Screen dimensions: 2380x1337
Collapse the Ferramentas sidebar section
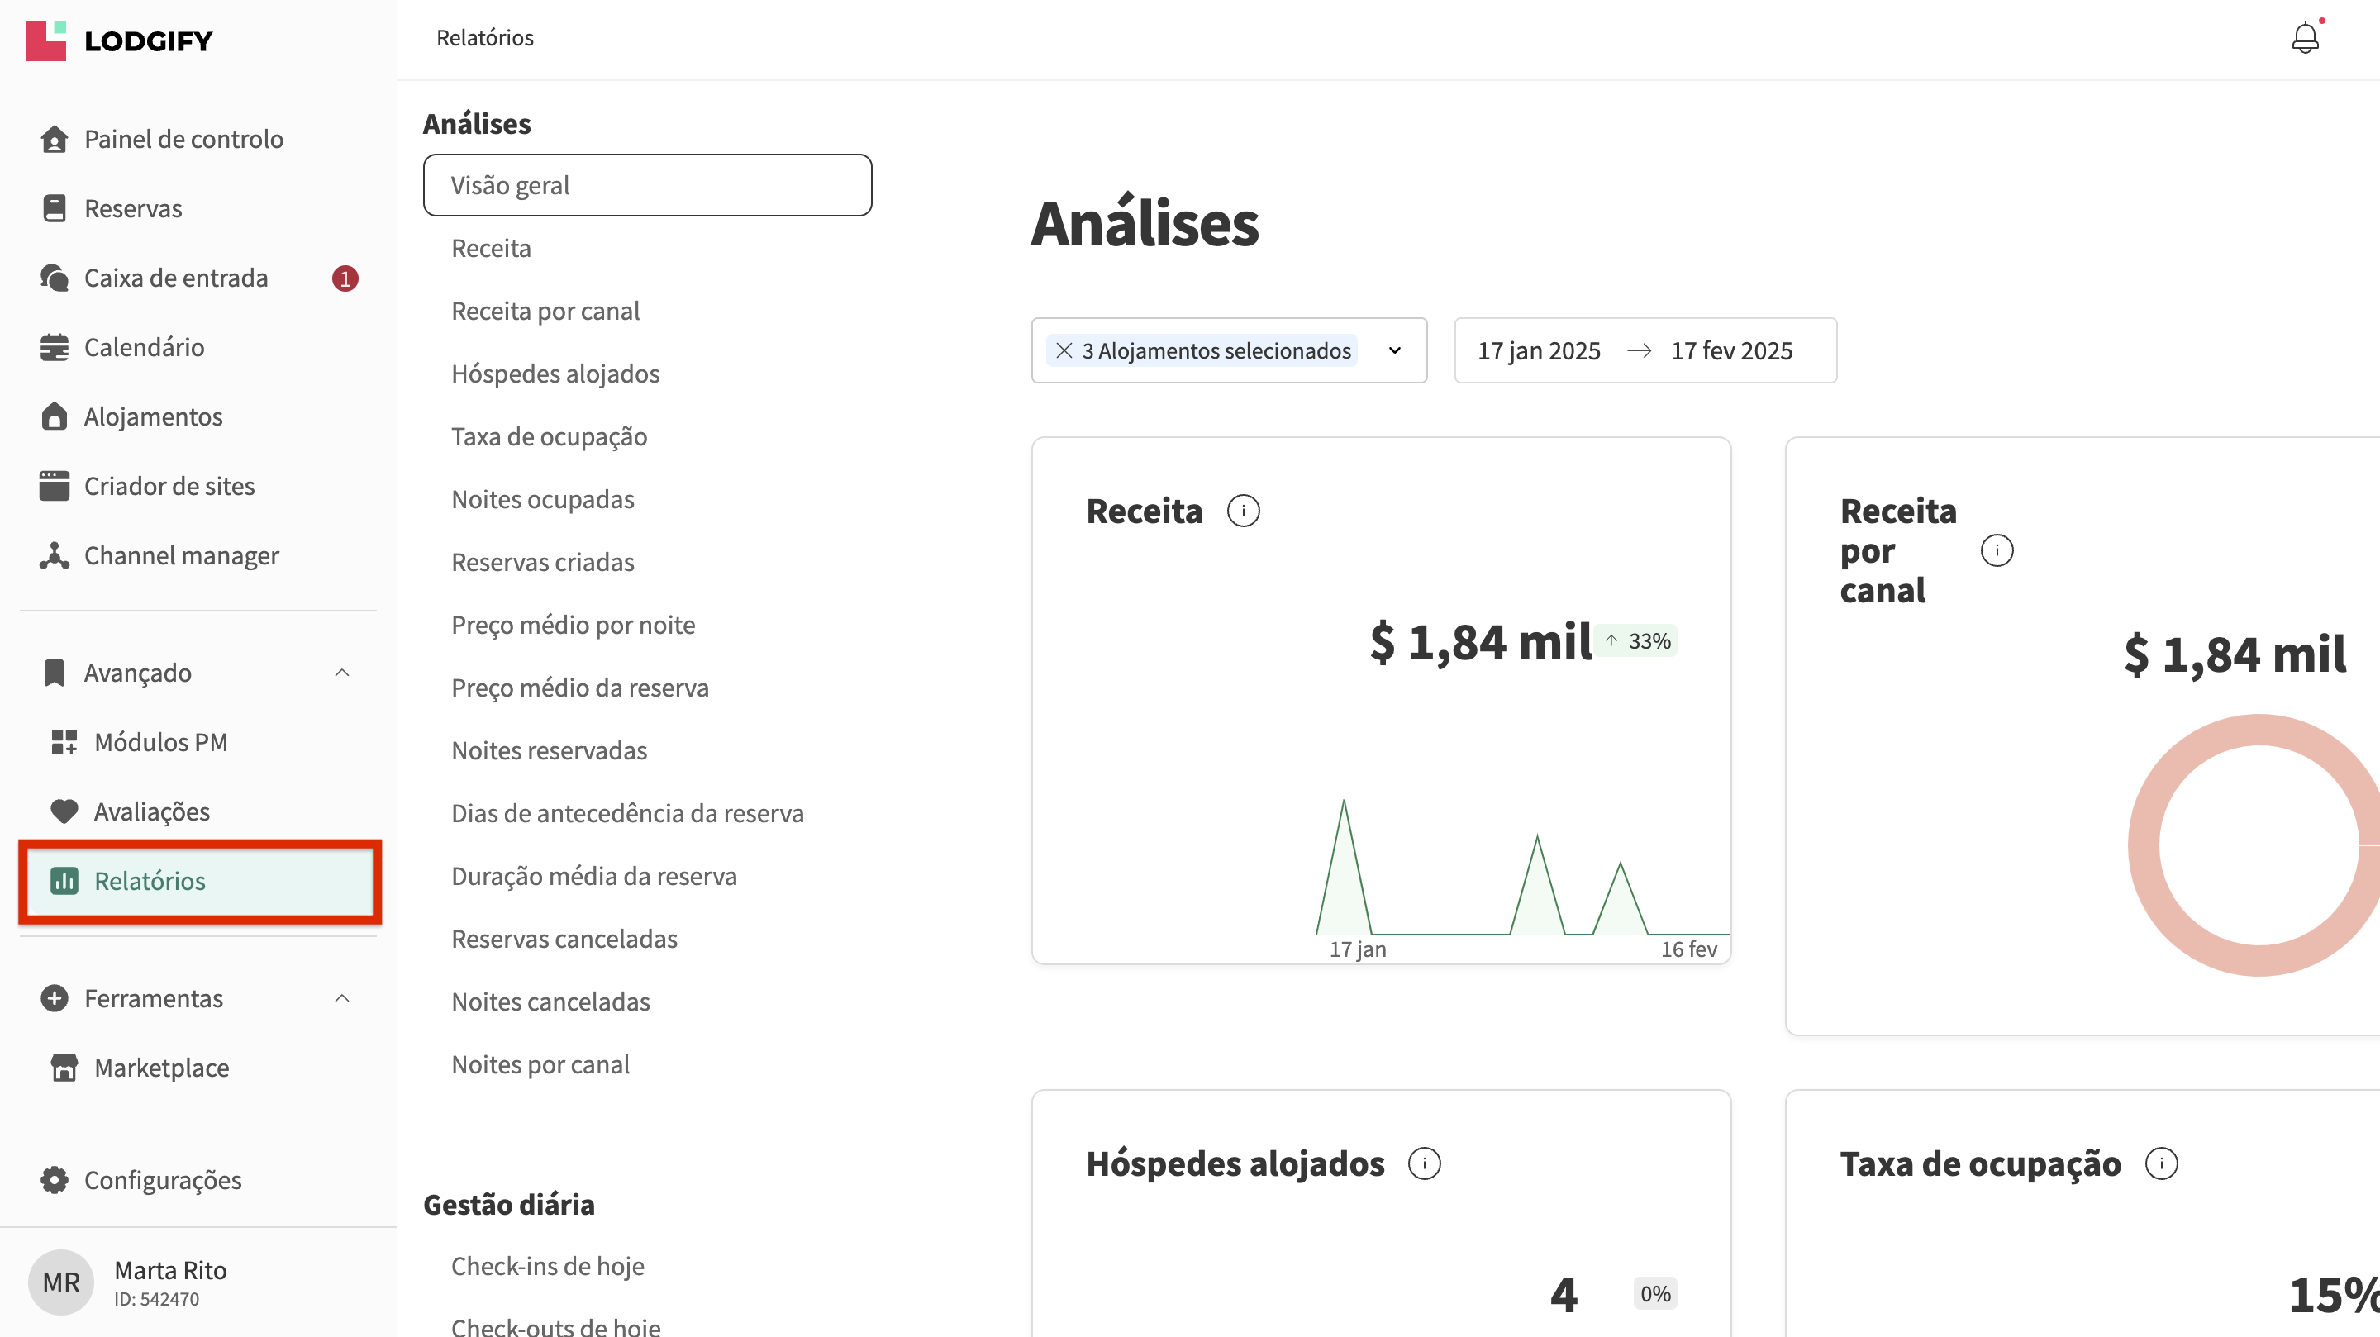(342, 998)
